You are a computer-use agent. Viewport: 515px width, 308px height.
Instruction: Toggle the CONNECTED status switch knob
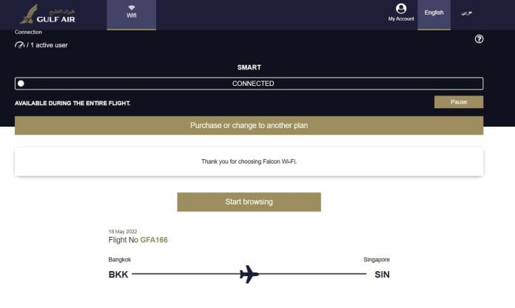click(x=21, y=84)
